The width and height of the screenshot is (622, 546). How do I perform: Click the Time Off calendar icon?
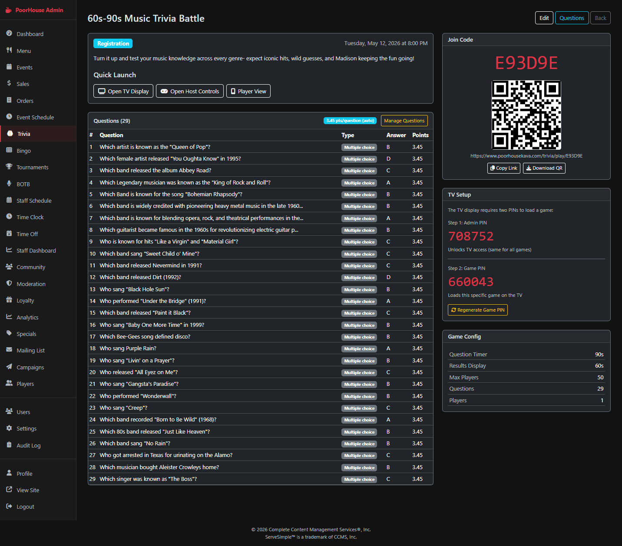pos(9,234)
